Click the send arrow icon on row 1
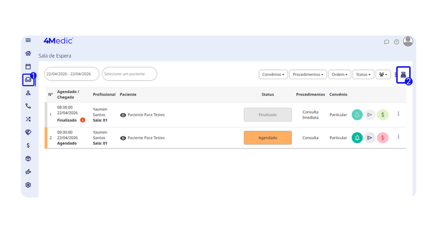437x233 pixels. click(370, 115)
